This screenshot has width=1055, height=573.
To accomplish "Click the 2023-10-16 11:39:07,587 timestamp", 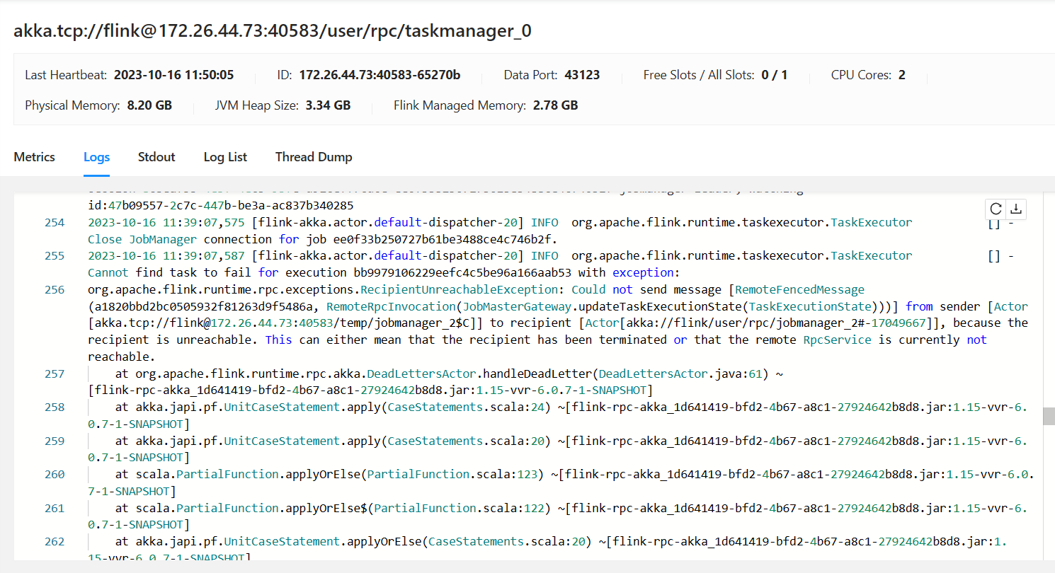I will click(166, 255).
